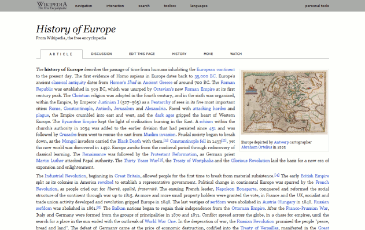This screenshot has width=365, height=230.
Task: Open the Jerusalem link
Action: click(124, 109)
